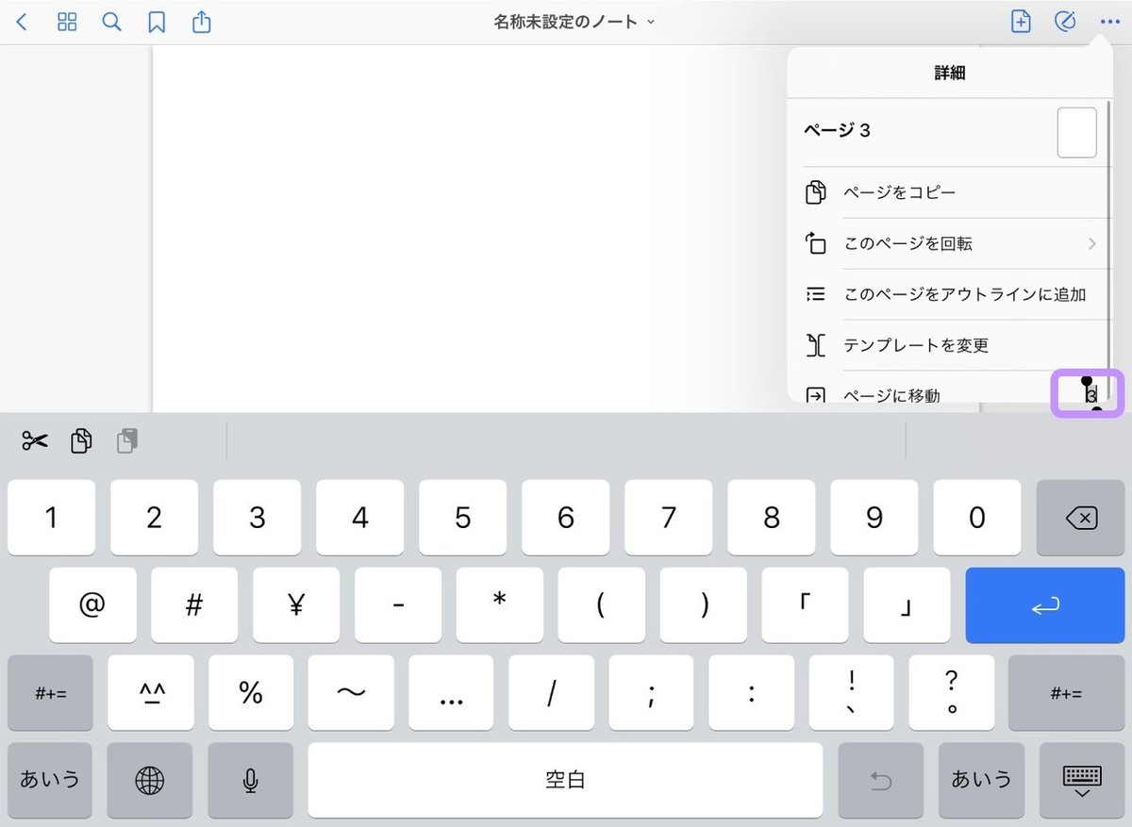Cut text using the scissors icon
The height and width of the screenshot is (827, 1132).
pos(33,439)
